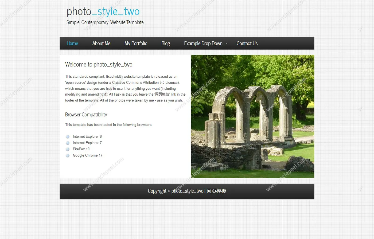This screenshot has height=239, width=374.
Task: Expand the Example Drop Down arrow
Action: [227, 43]
